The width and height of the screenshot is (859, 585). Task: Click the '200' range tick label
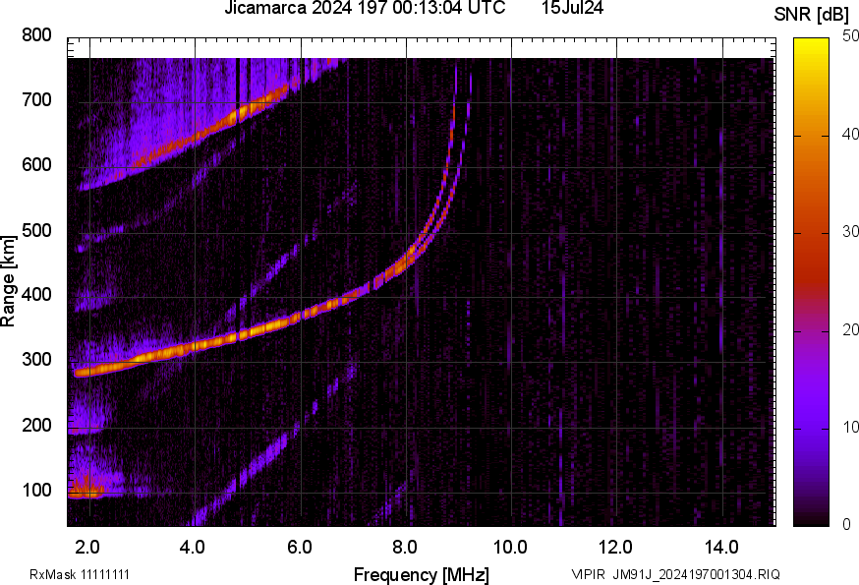point(36,425)
